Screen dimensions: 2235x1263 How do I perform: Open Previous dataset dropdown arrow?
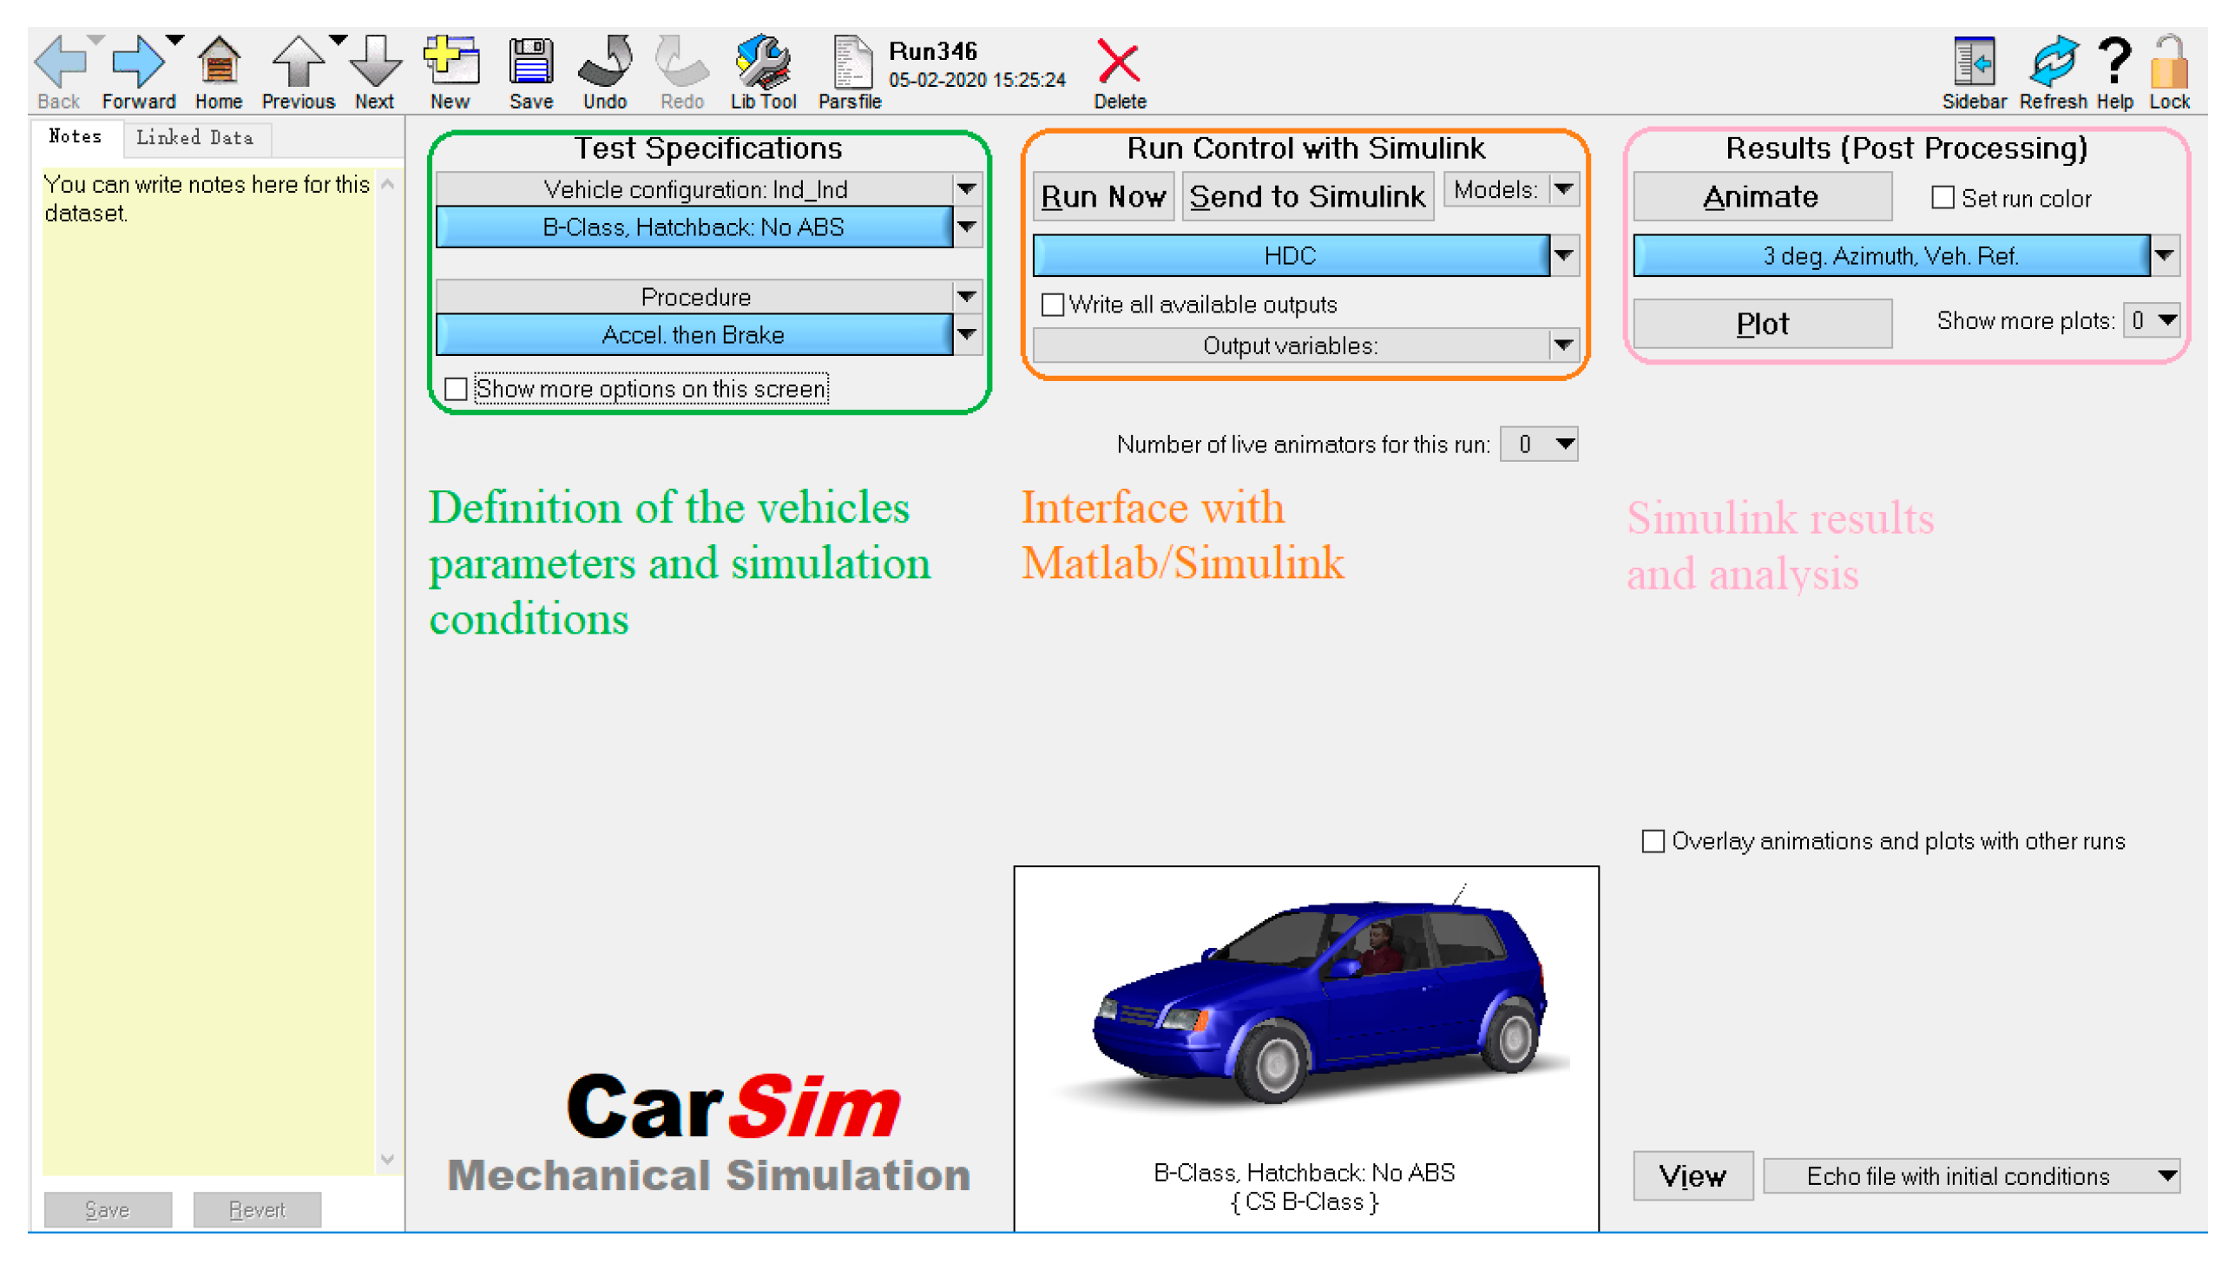338,41
